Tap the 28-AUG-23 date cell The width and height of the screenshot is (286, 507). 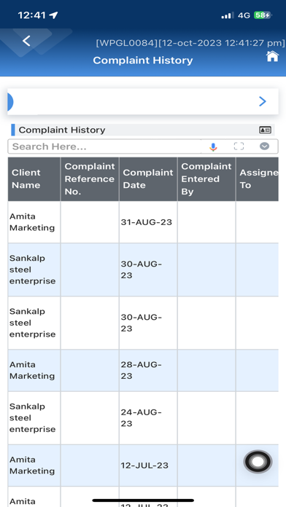[x=148, y=370]
